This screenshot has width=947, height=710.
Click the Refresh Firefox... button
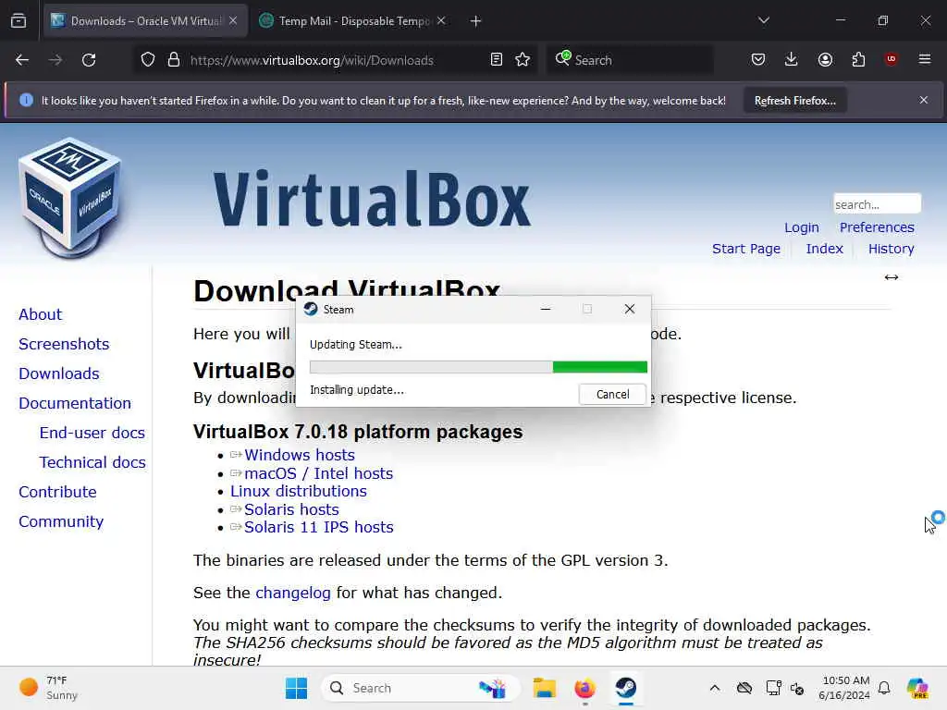point(794,101)
